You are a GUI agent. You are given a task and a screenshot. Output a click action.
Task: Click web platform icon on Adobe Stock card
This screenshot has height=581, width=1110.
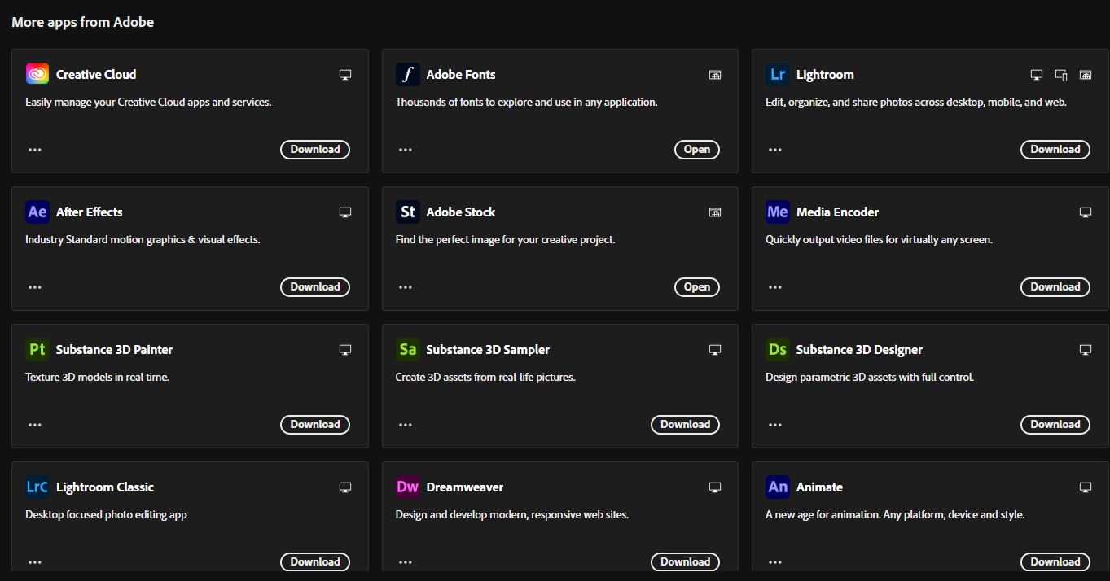click(715, 212)
